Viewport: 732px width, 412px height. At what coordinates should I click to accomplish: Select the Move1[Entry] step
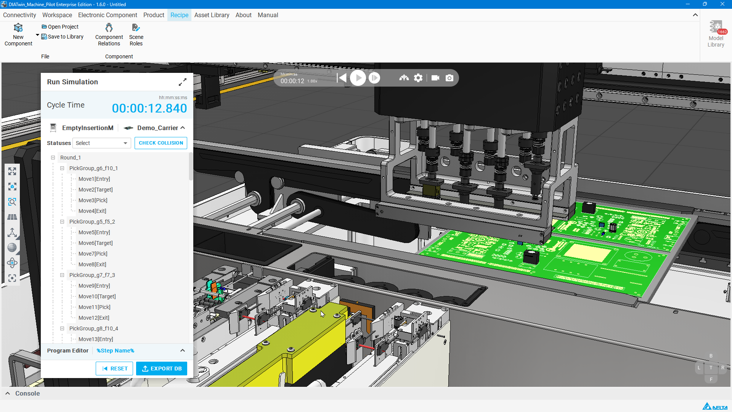click(x=94, y=179)
